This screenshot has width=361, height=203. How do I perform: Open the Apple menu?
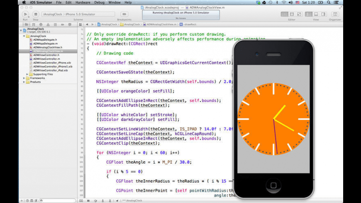pos(24,2)
